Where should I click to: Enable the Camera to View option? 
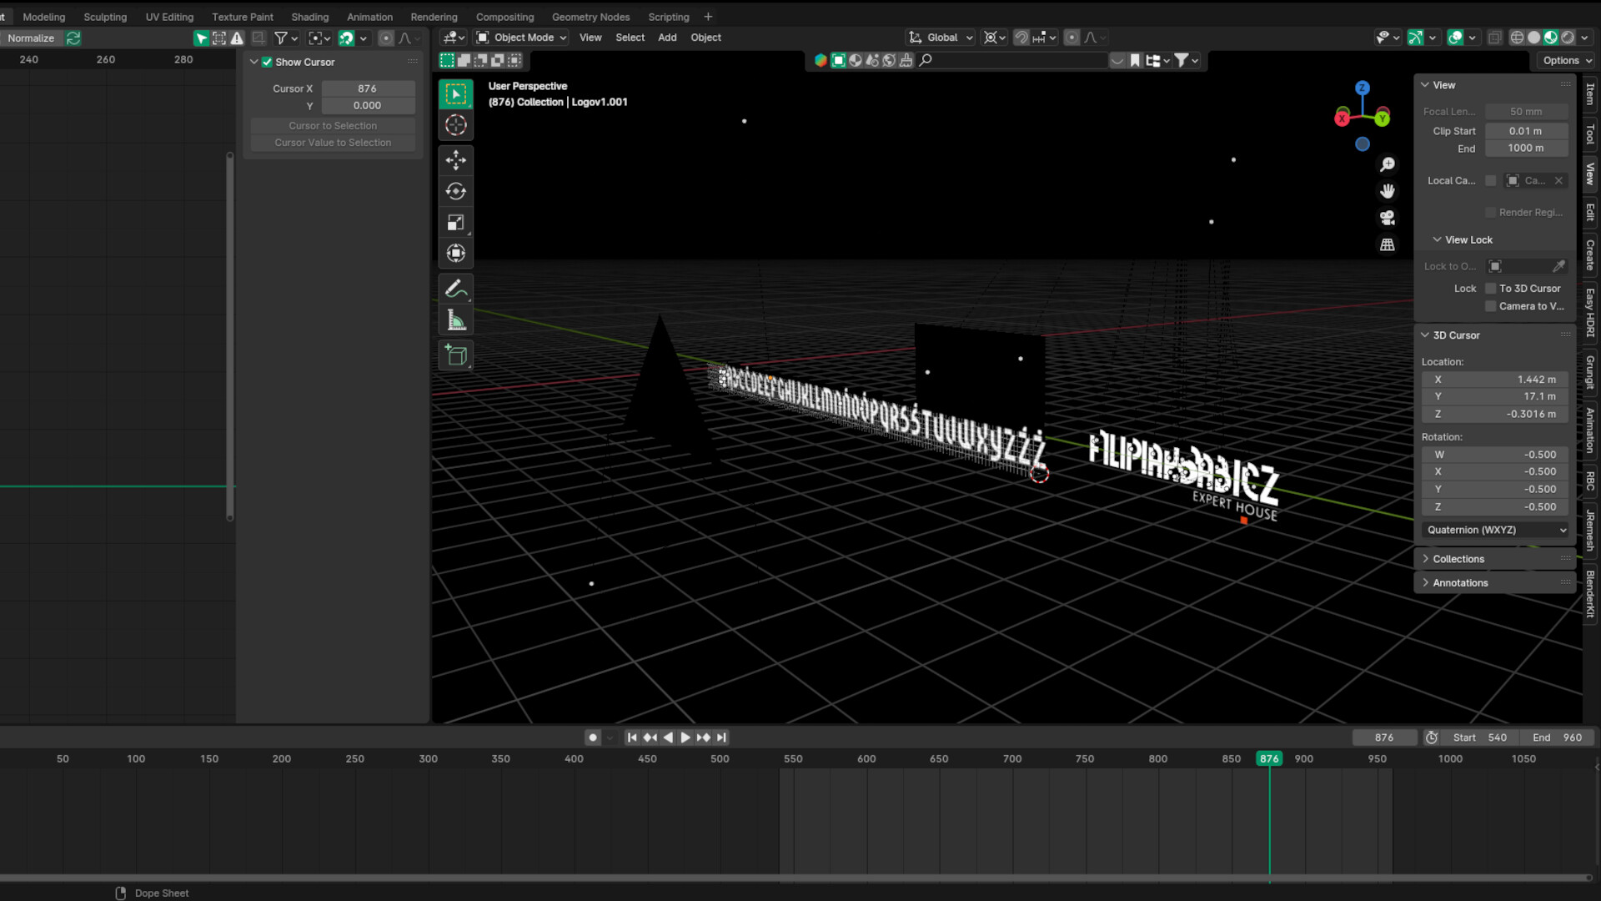tap(1490, 306)
